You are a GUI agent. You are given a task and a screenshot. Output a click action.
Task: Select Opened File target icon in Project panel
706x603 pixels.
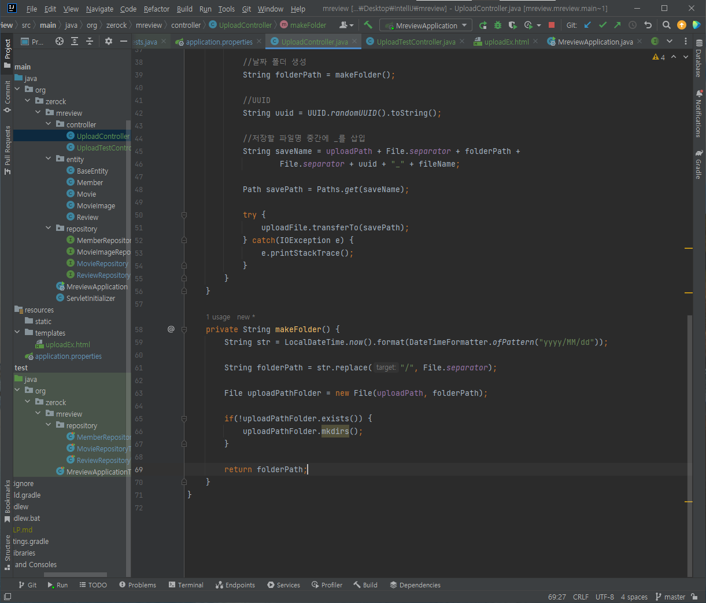pos(60,41)
